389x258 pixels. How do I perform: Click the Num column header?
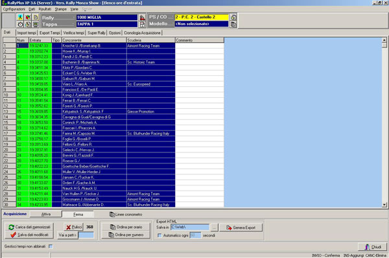23,40
